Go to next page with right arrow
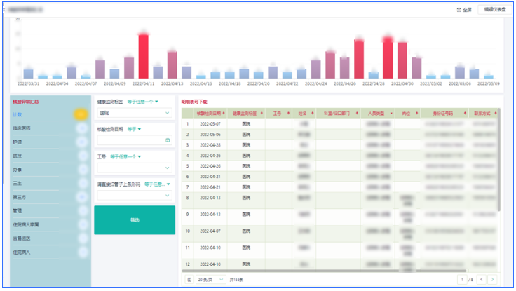The image size is (516, 291). 492,279
